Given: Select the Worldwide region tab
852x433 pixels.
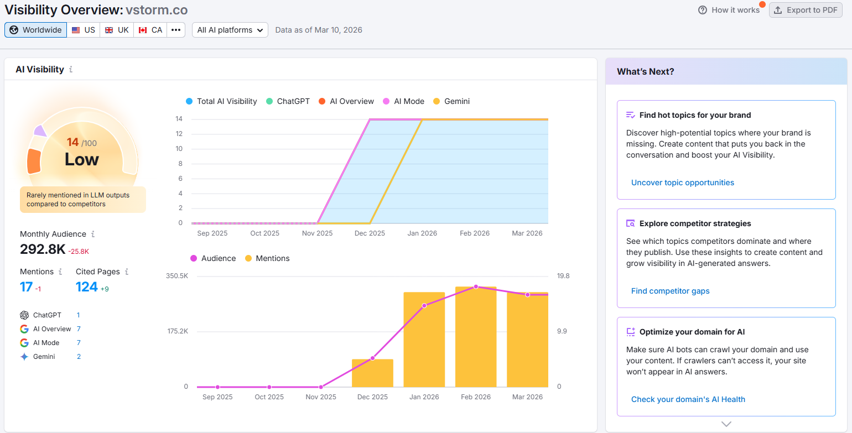Looking at the screenshot, I should pos(36,30).
